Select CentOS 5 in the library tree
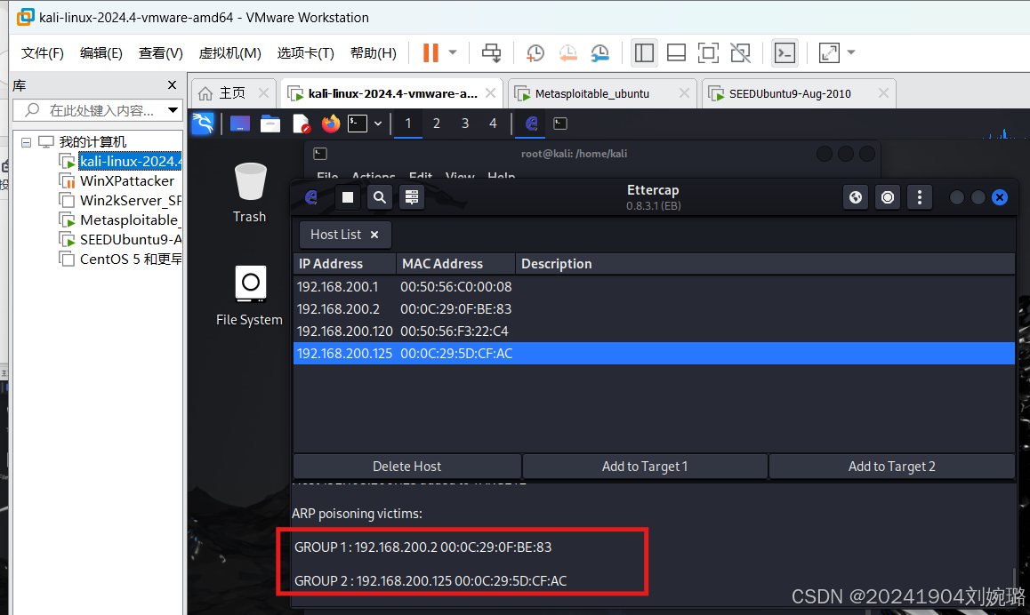The height and width of the screenshot is (615, 1030). pyautogui.click(x=130, y=260)
